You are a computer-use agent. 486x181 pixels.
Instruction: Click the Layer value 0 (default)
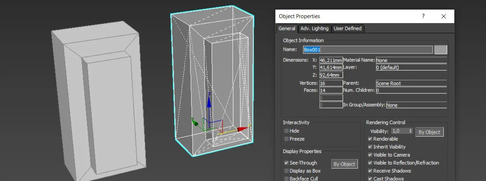coord(411,67)
